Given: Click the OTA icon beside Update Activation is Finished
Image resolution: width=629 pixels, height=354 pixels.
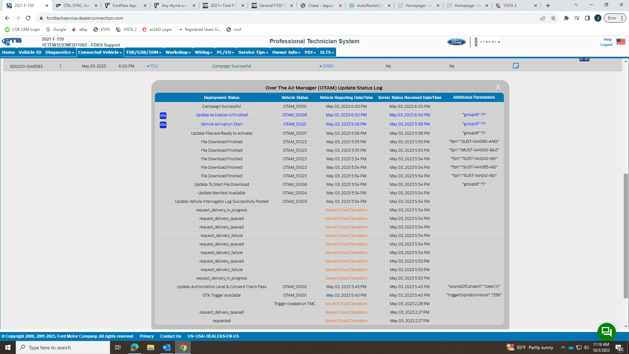Looking at the screenshot, I should tap(163, 115).
